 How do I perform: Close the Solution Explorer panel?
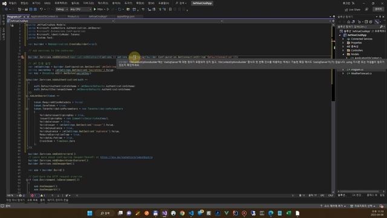click(383, 17)
